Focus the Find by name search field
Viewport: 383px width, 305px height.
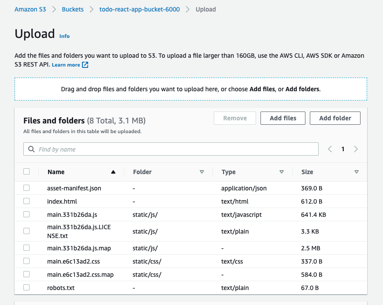coord(171,149)
